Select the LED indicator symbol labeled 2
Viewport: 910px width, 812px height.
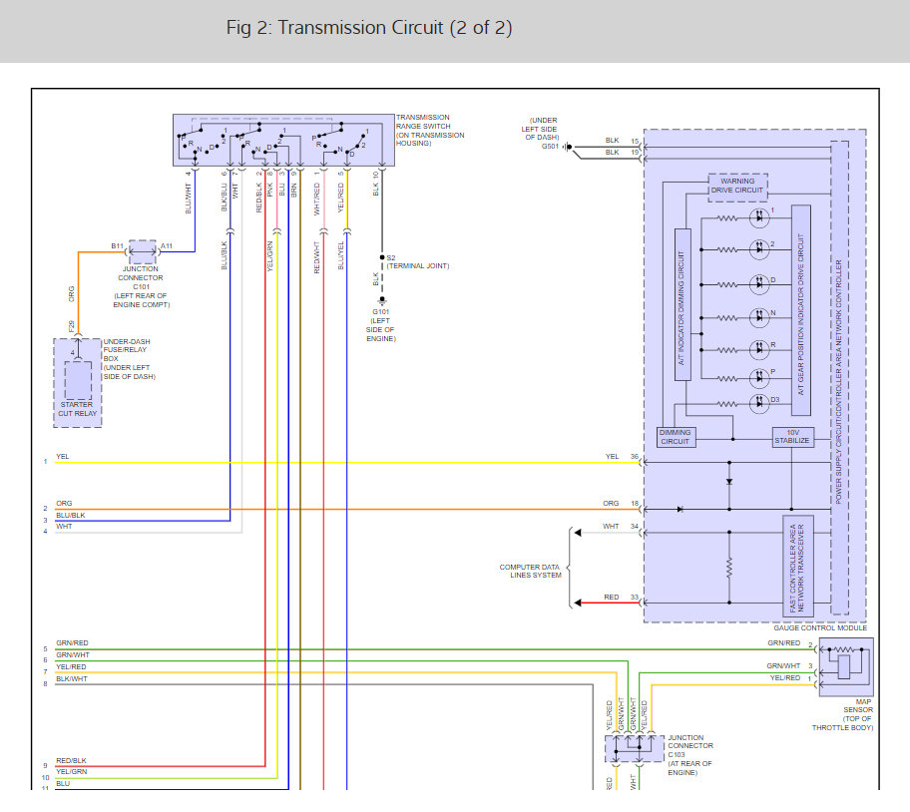(759, 248)
